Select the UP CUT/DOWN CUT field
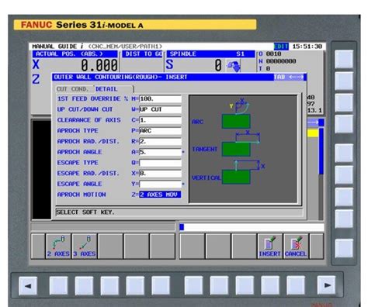The image size is (368, 307). [160, 109]
